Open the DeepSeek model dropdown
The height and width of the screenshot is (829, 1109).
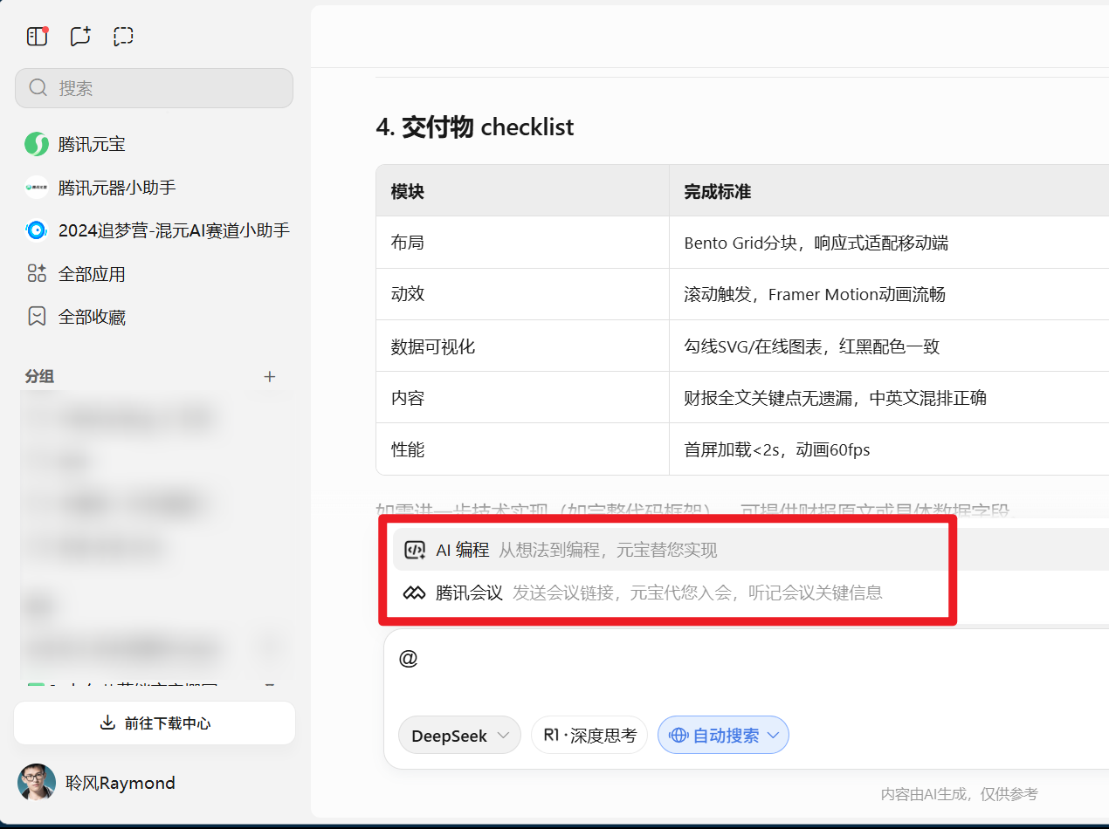[459, 736]
